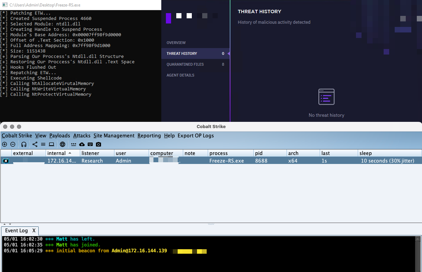Image resolution: width=422 pixels, height=272 pixels.
Task: Open the View menu
Action: [41, 136]
